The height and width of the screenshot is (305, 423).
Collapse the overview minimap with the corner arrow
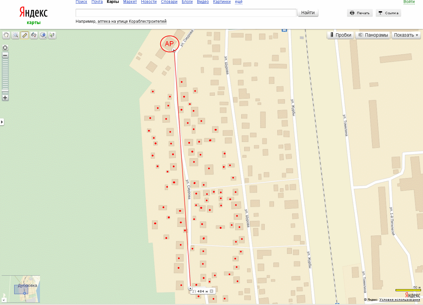pyautogui.click(x=4, y=300)
